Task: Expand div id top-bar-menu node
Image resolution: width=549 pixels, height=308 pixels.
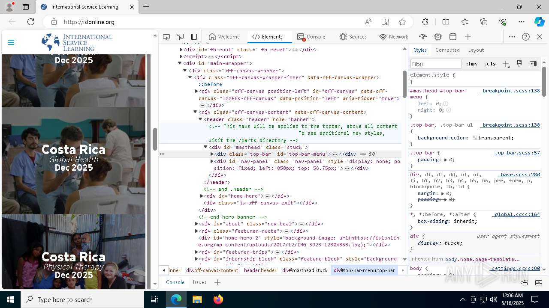Action: (212, 154)
